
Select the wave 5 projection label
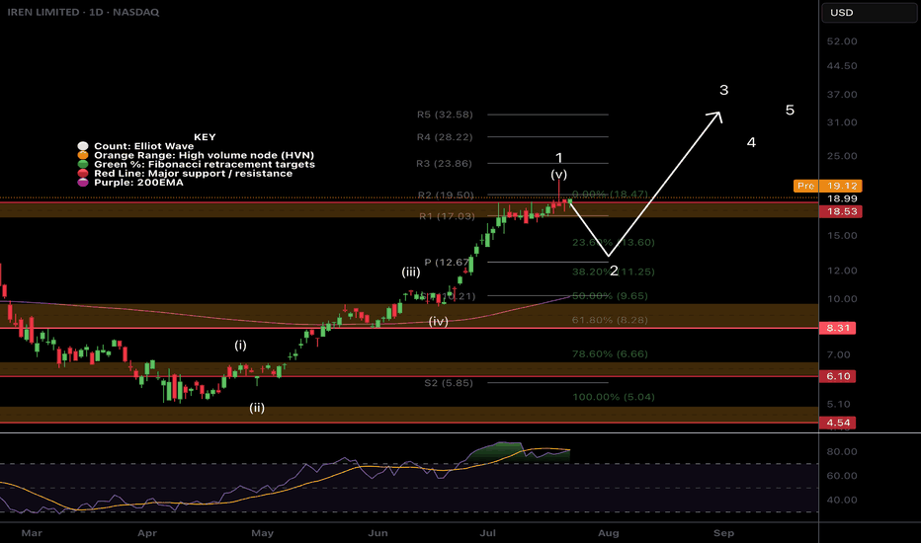[x=790, y=110]
